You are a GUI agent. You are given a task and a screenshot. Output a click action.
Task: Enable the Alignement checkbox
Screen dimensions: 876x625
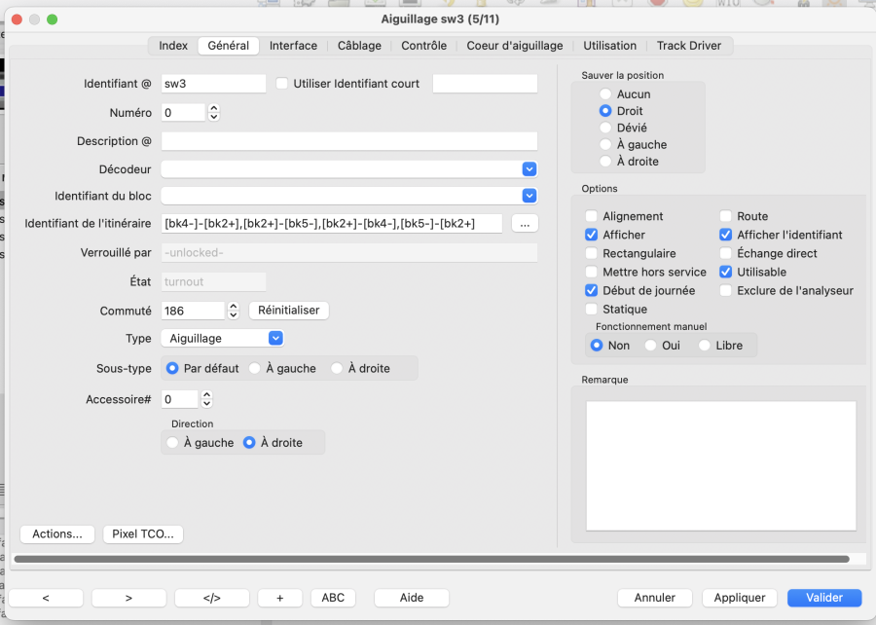click(592, 216)
